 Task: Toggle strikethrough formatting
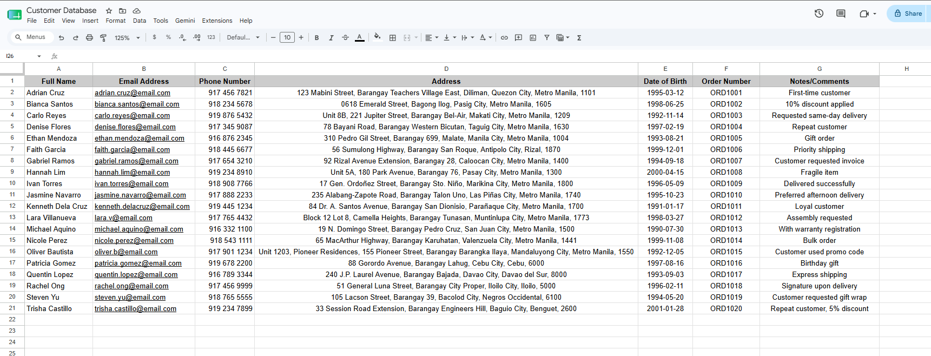(x=345, y=38)
